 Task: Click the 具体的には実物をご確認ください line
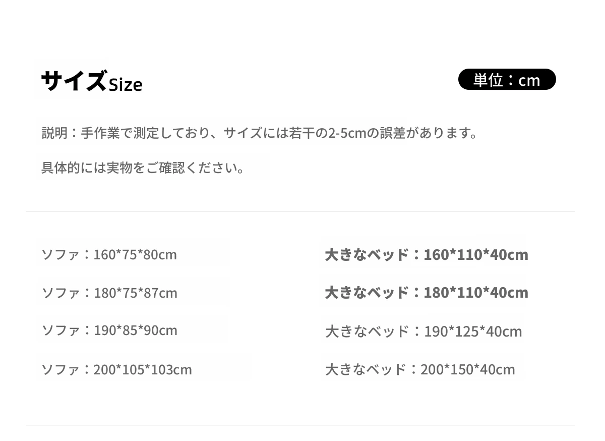tap(143, 168)
